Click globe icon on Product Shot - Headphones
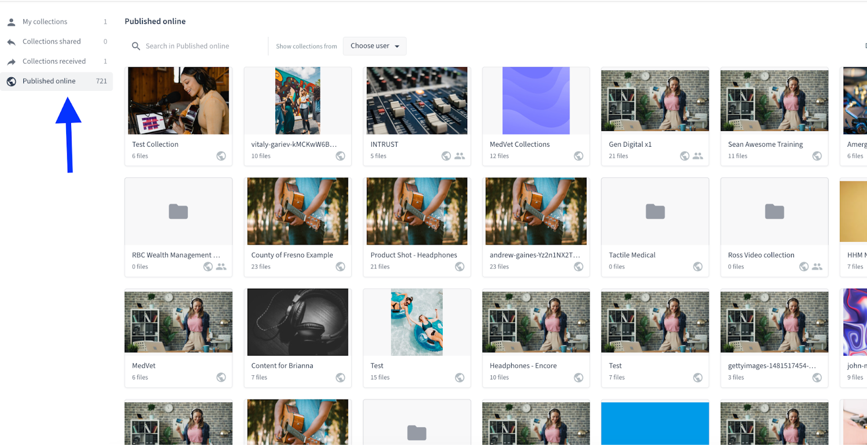This screenshot has height=445, width=867. coord(460,266)
